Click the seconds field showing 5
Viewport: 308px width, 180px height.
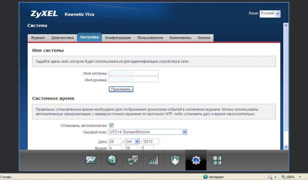(147, 148)
